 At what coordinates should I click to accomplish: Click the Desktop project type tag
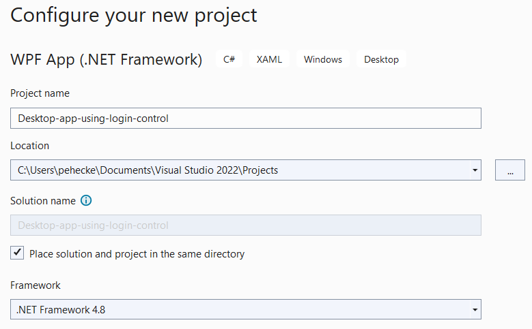pyautogui.click(x=381, y=59)
